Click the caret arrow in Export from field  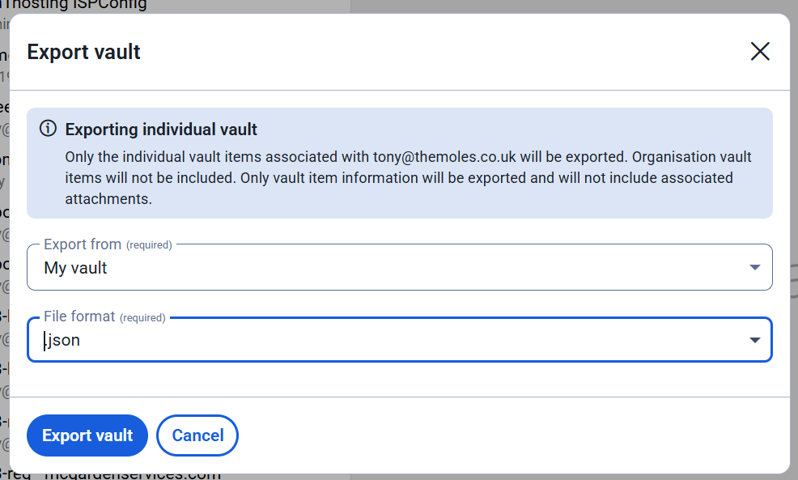[x=755, y=267]
